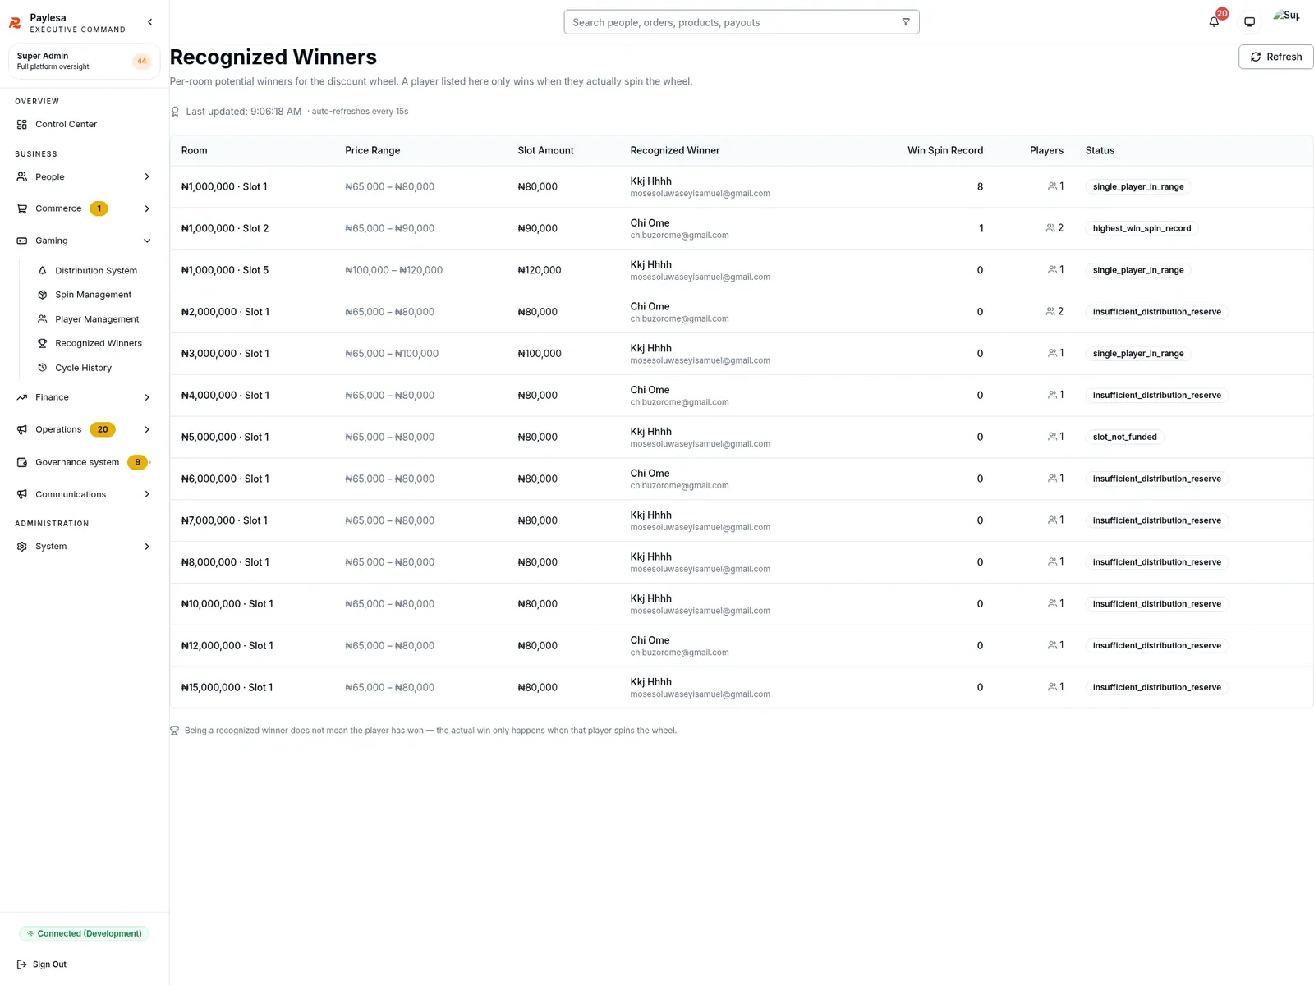This screenshot has width=1314, height=985.
Task: Click the System gear icon
Action: [22, 547]
